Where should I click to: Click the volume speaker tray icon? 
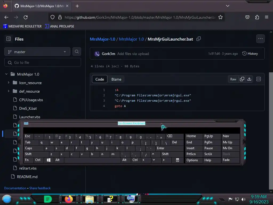243,199
